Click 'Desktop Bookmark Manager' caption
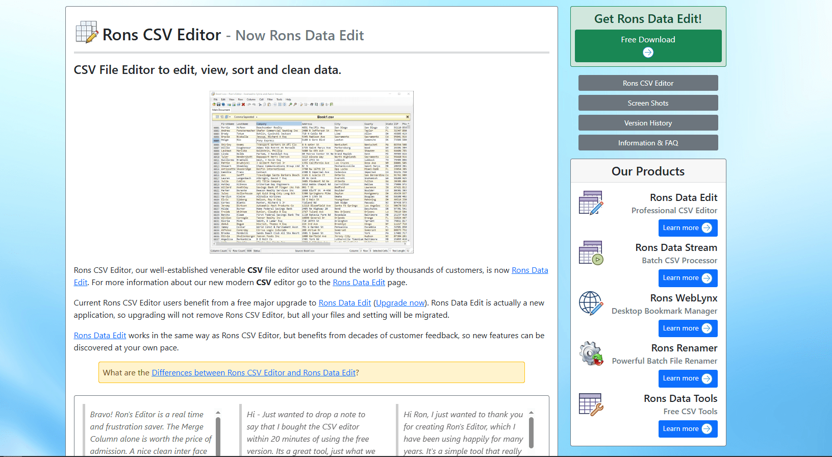This screenshot has width=832, height=457. 664,311
